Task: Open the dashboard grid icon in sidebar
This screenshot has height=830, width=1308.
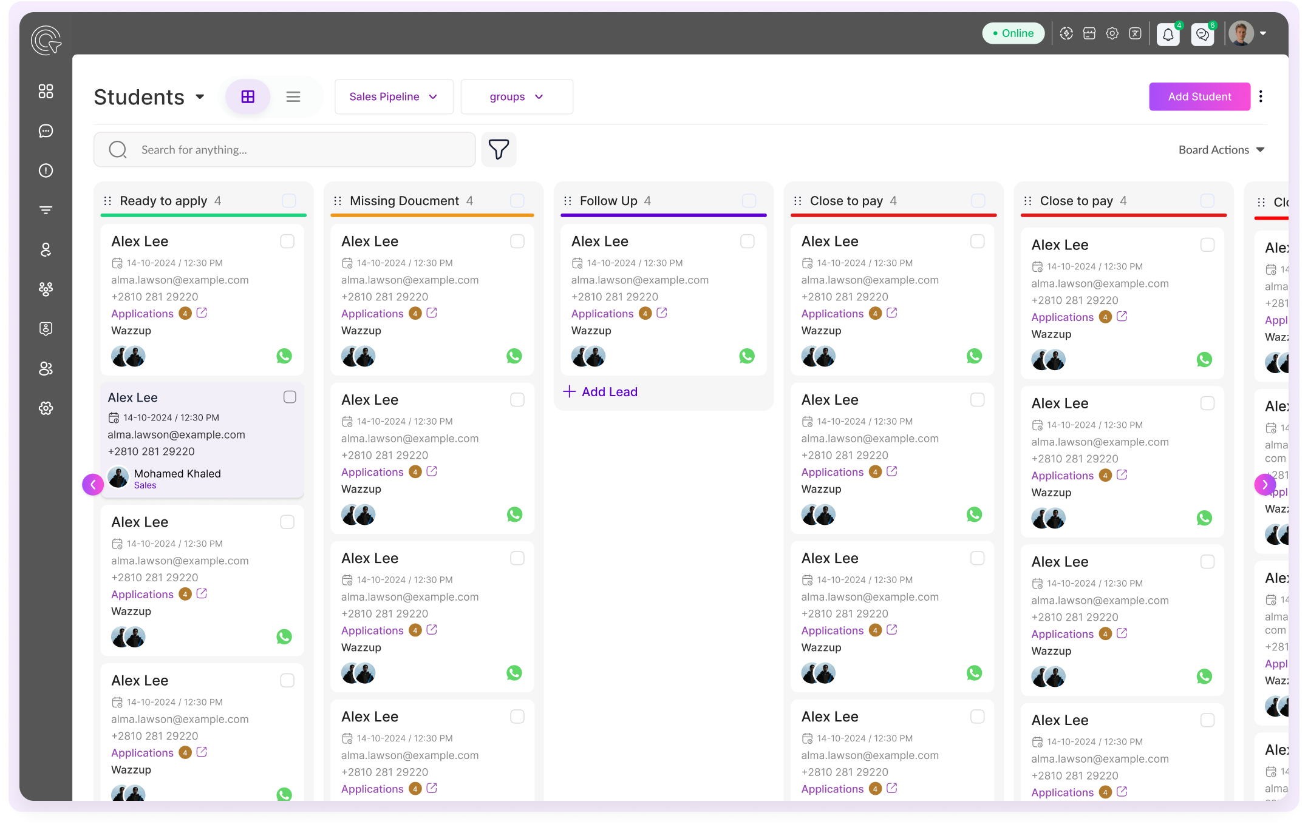Action: click(46, 91)
